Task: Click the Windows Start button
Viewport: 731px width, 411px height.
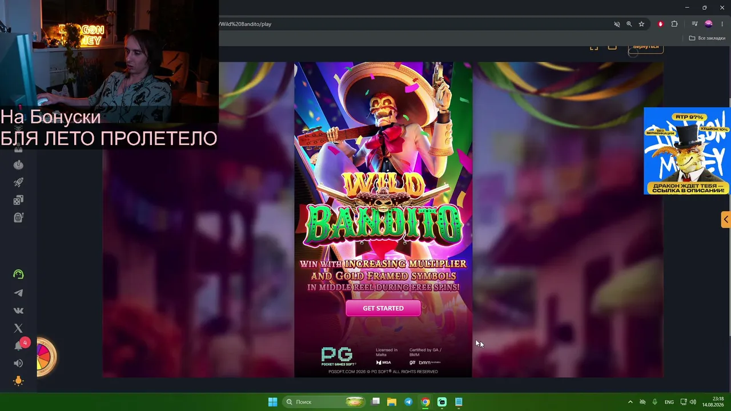Action: click(273, 402)
